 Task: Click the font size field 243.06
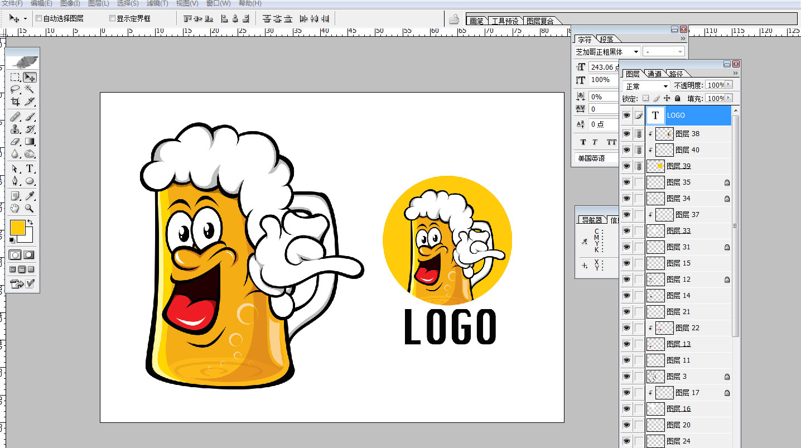pos(603,67)
